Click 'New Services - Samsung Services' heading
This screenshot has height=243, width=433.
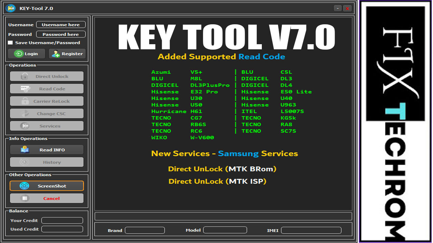click(x=225, y=154)
